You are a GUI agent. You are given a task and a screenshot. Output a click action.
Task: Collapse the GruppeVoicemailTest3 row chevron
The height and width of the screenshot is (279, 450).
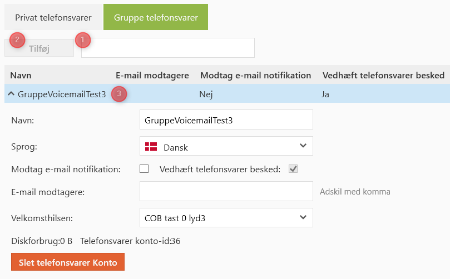point(11,94)
